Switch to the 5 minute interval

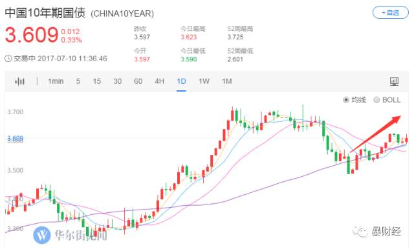(78, 81)
